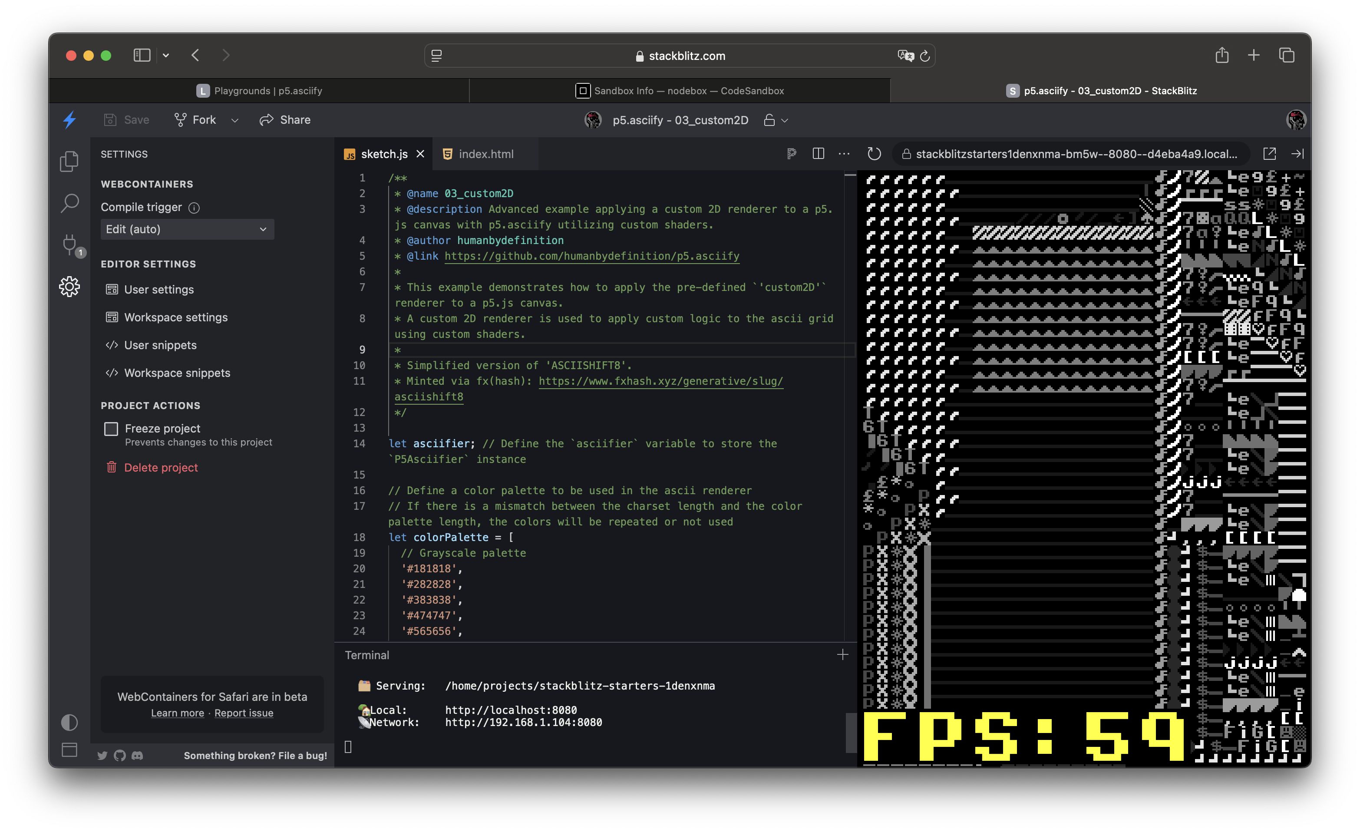The width and height of the screenshot is (1360, 832).
Task: Toggle color theme half-circle icon
Action: pyautogui.click(x=69, y=722)
